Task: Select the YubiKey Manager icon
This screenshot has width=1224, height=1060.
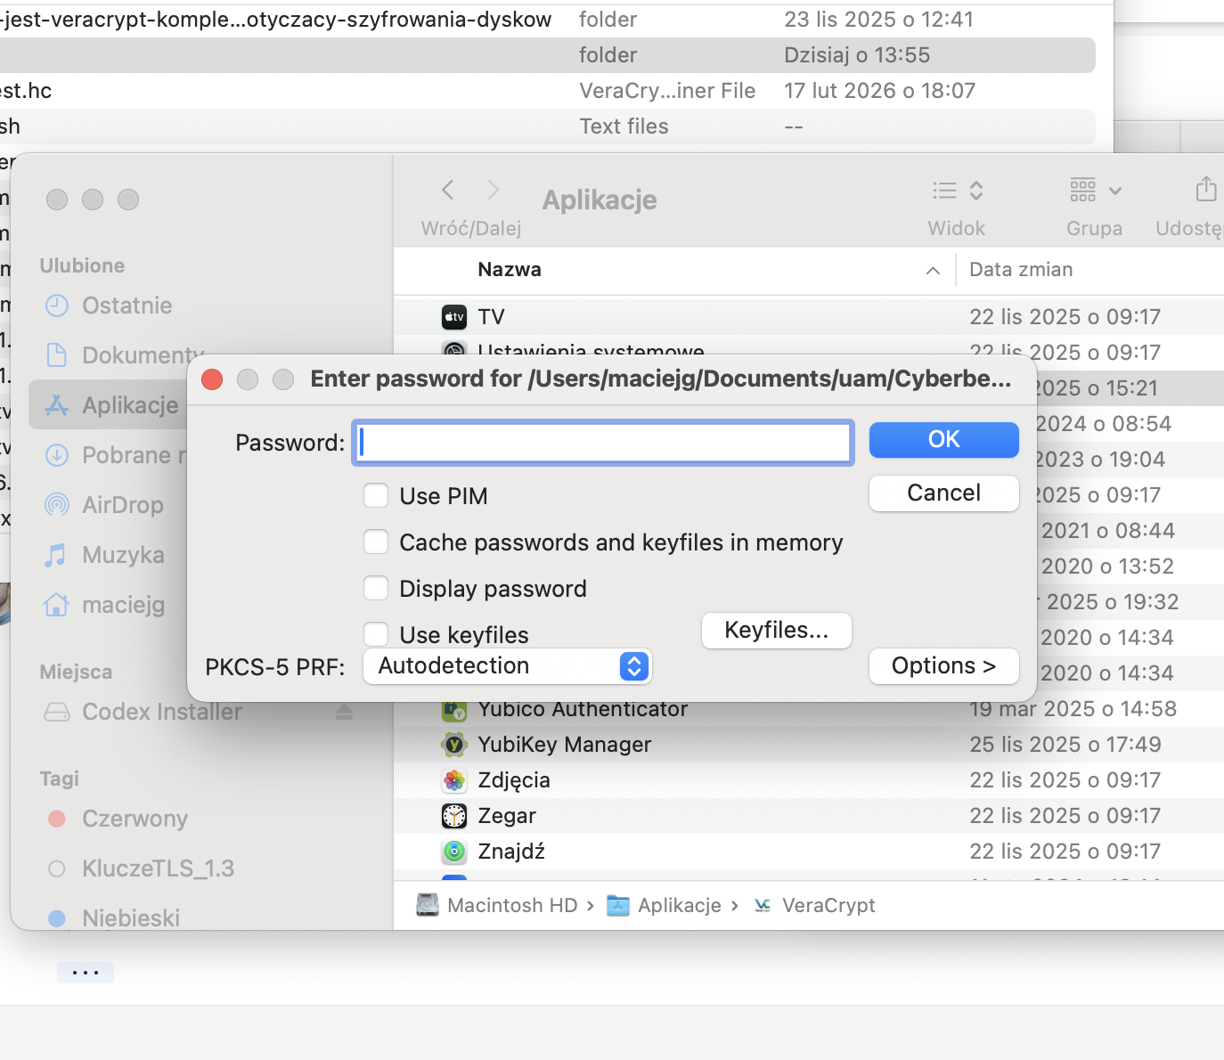Action: click(454, 745)
